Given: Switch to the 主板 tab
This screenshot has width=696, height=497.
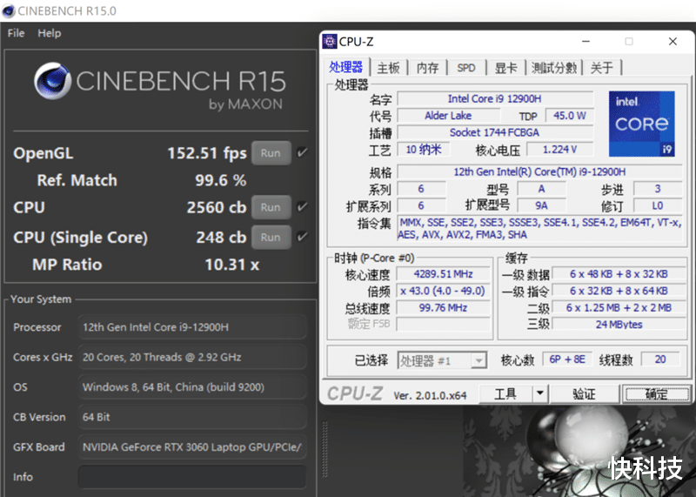Looking at the screenshot, I should (x=388, y=68).
